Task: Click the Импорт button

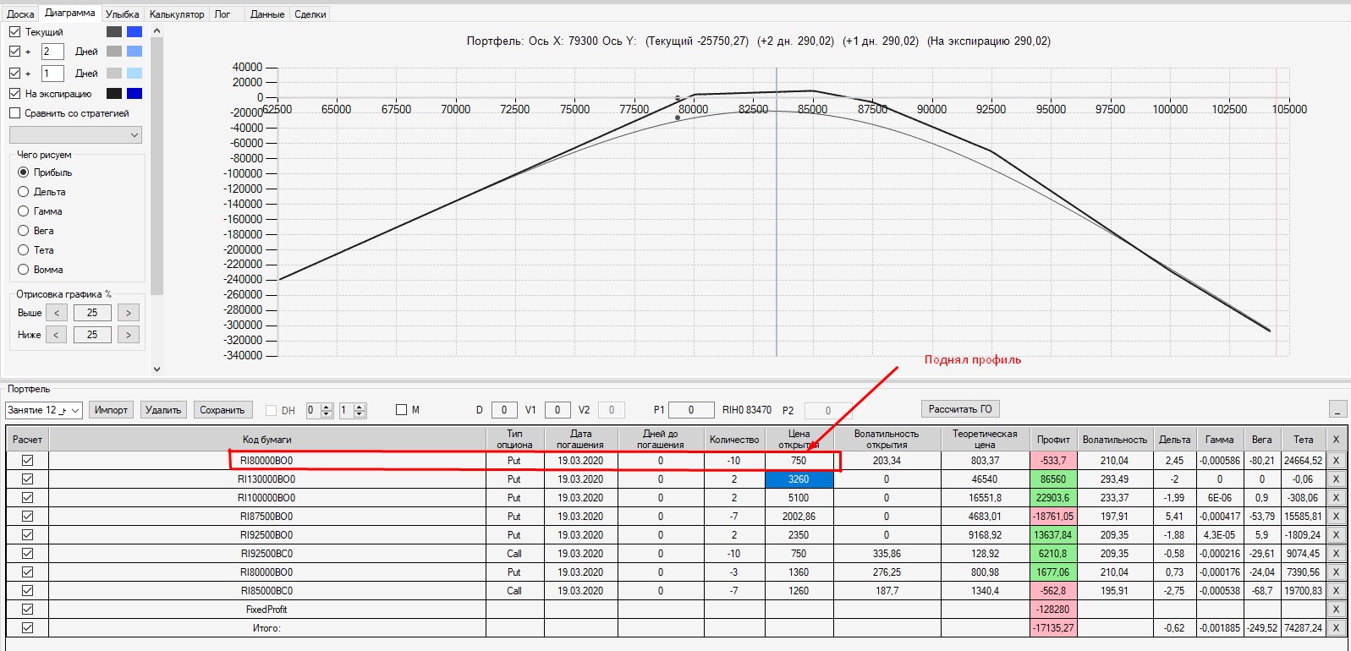Action: [111, 410]
